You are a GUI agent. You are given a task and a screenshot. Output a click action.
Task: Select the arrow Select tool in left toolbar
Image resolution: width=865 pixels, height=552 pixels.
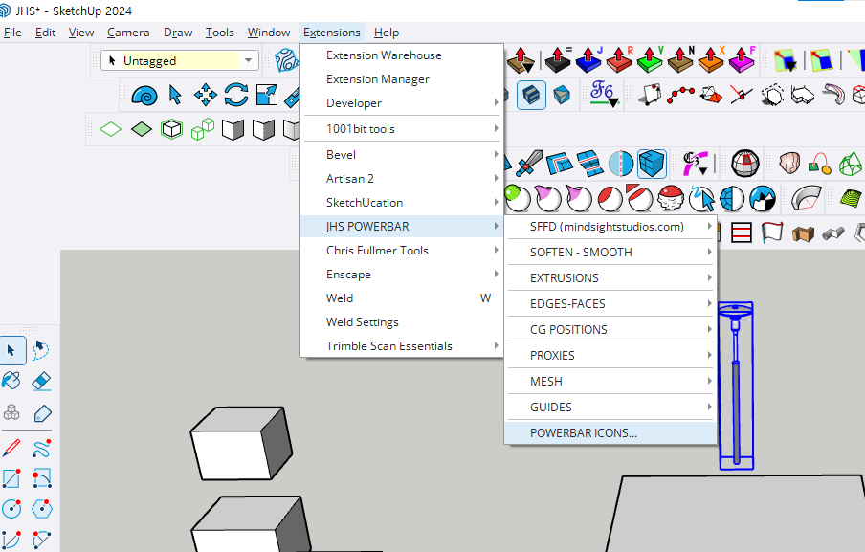point(11,350)
